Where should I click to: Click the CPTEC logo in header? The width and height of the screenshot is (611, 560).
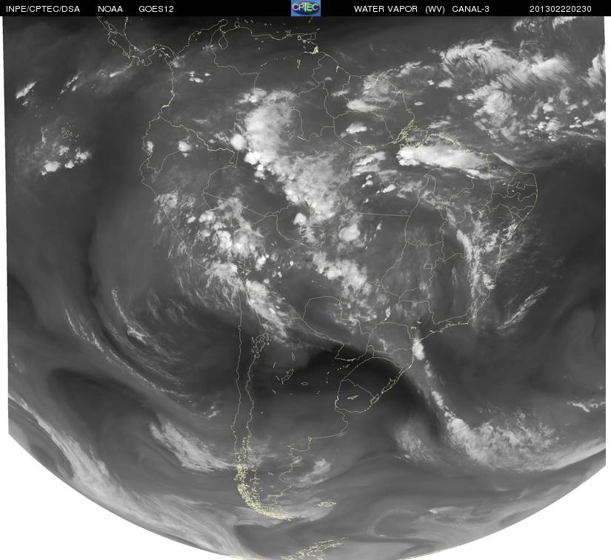(306, 8)
